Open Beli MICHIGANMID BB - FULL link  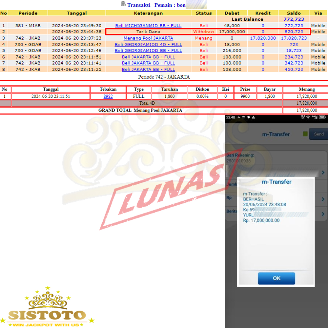point(148,26)
